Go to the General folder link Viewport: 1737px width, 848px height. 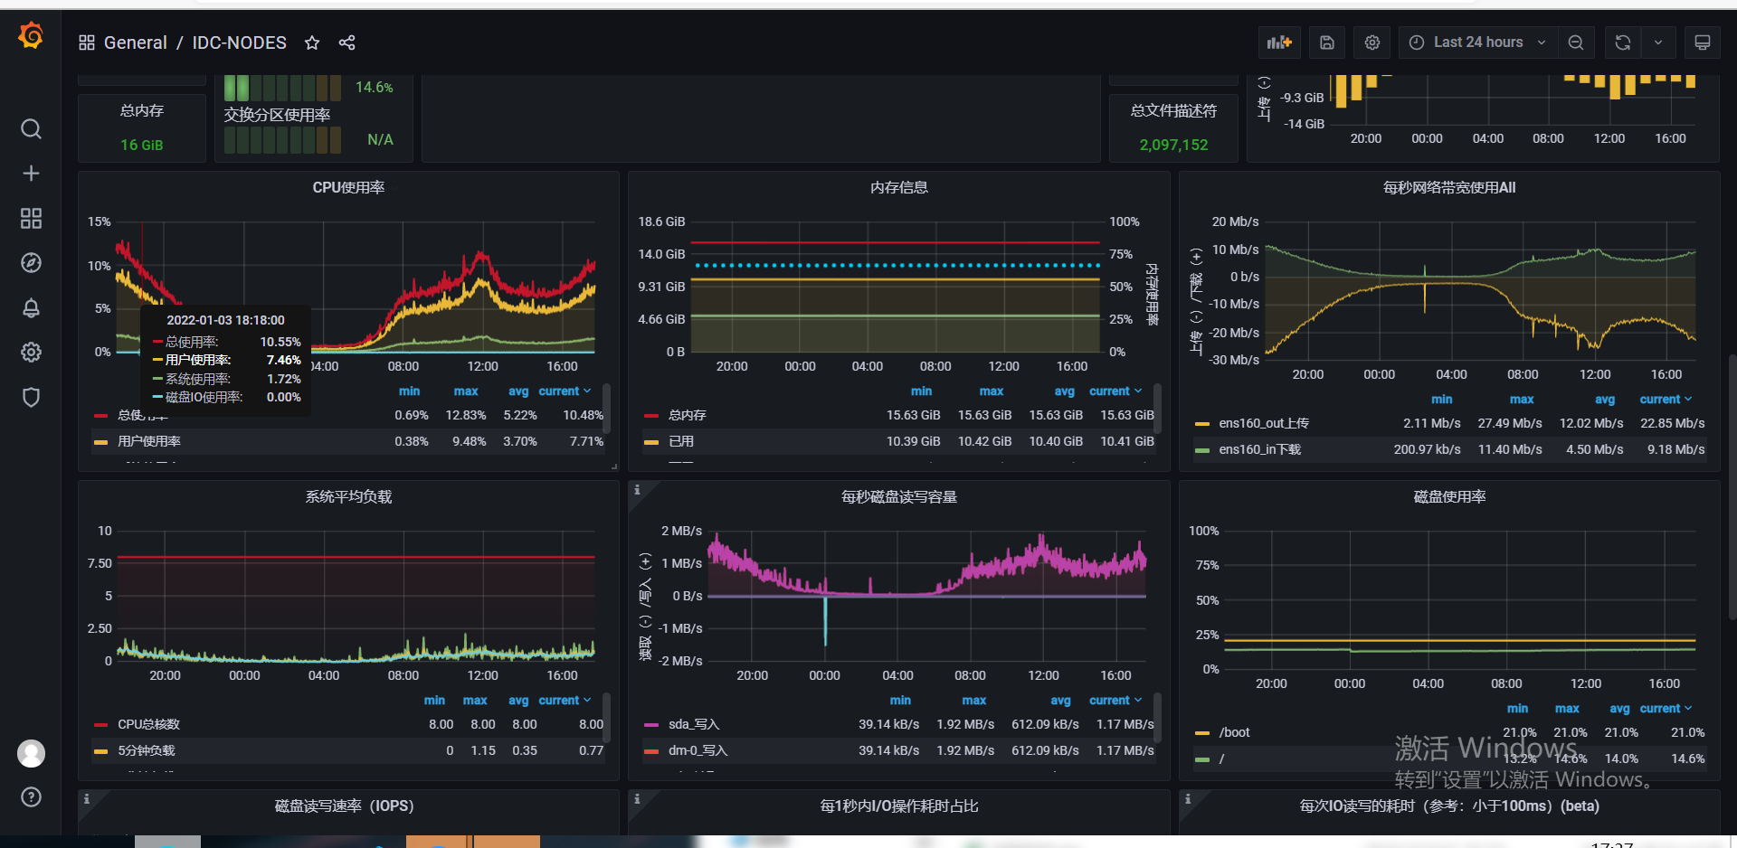[136, 42]
